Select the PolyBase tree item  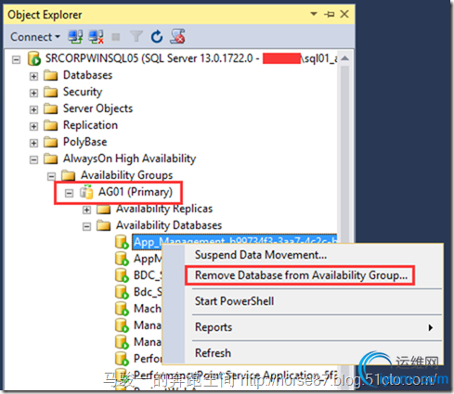point(84,142)
